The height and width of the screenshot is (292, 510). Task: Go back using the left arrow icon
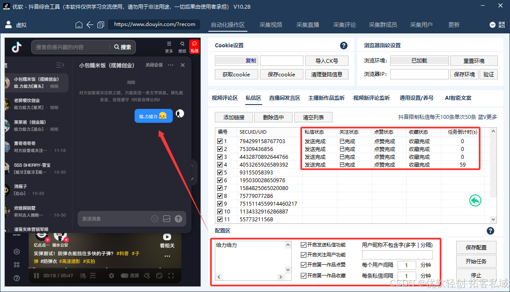point(90,25)
